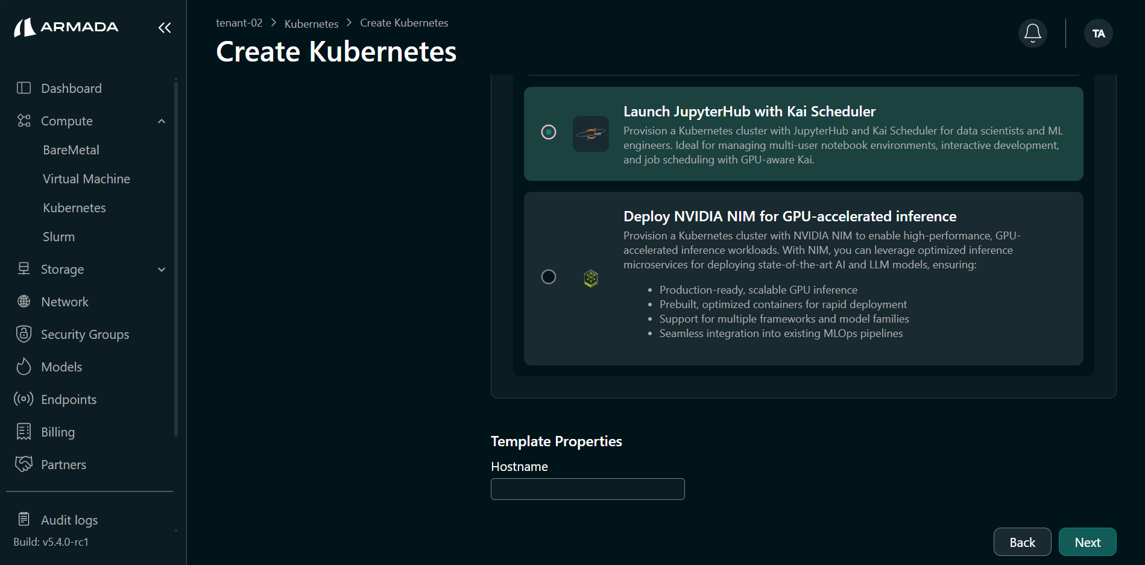
Task: Click the Armada logo
Action: click(x=66, y=27)
